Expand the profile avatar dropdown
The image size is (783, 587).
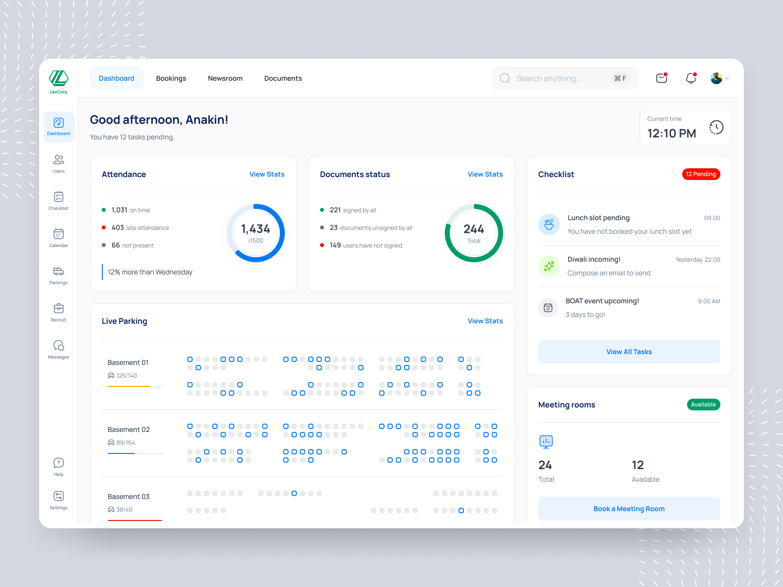tap(718, 78)
